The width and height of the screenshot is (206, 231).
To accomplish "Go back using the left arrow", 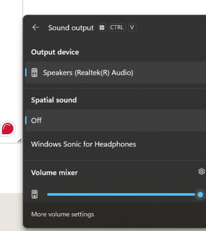I will click(x=36, y=27).
